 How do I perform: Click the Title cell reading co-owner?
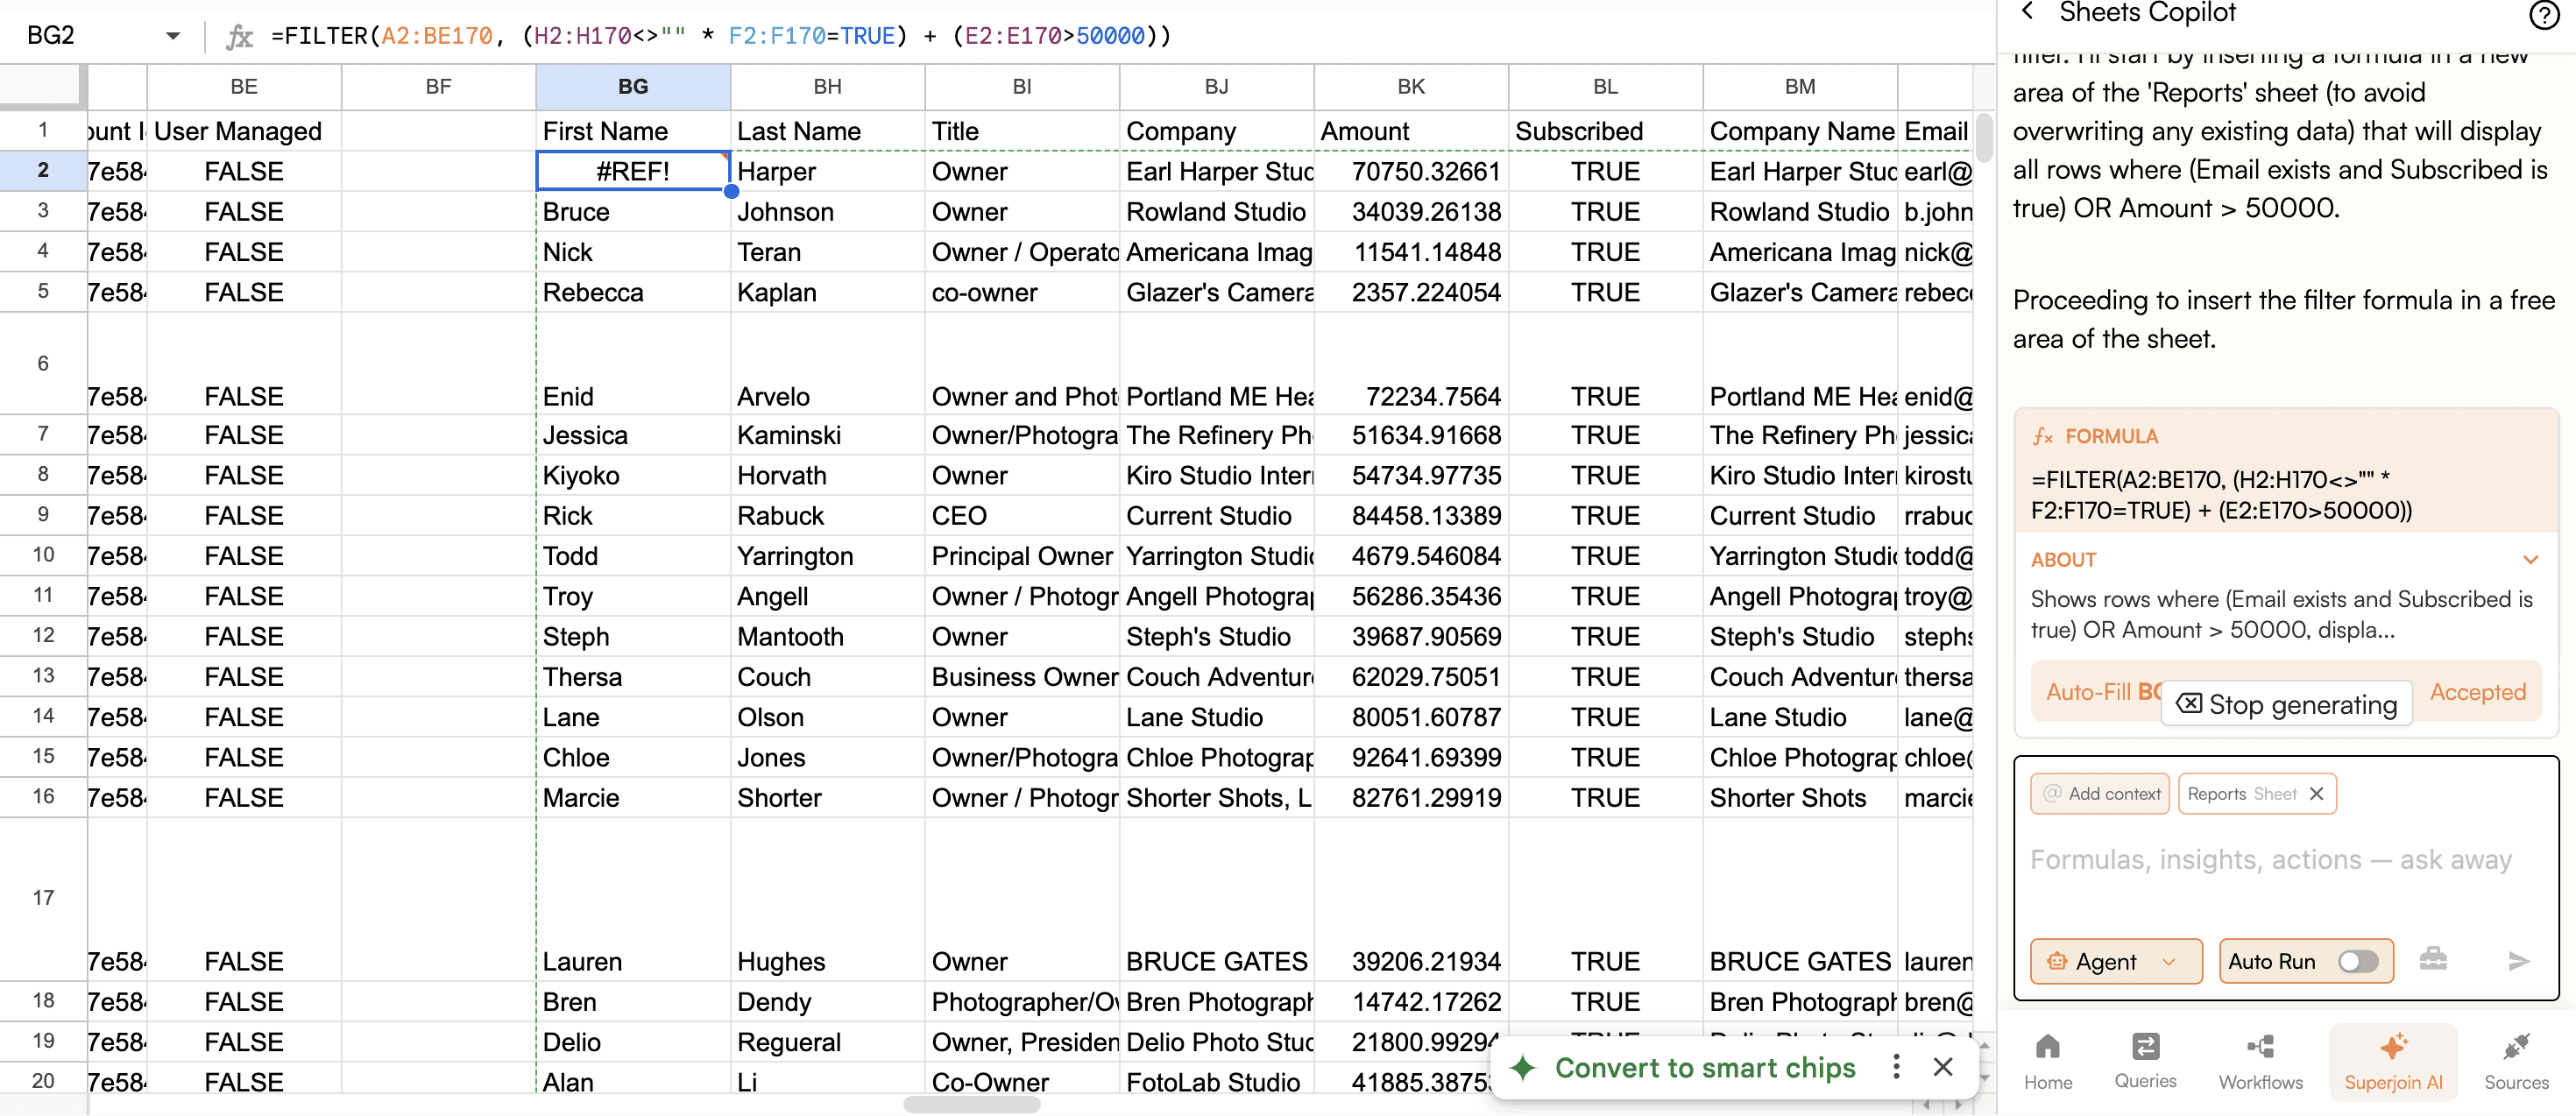pos(1022,292)
